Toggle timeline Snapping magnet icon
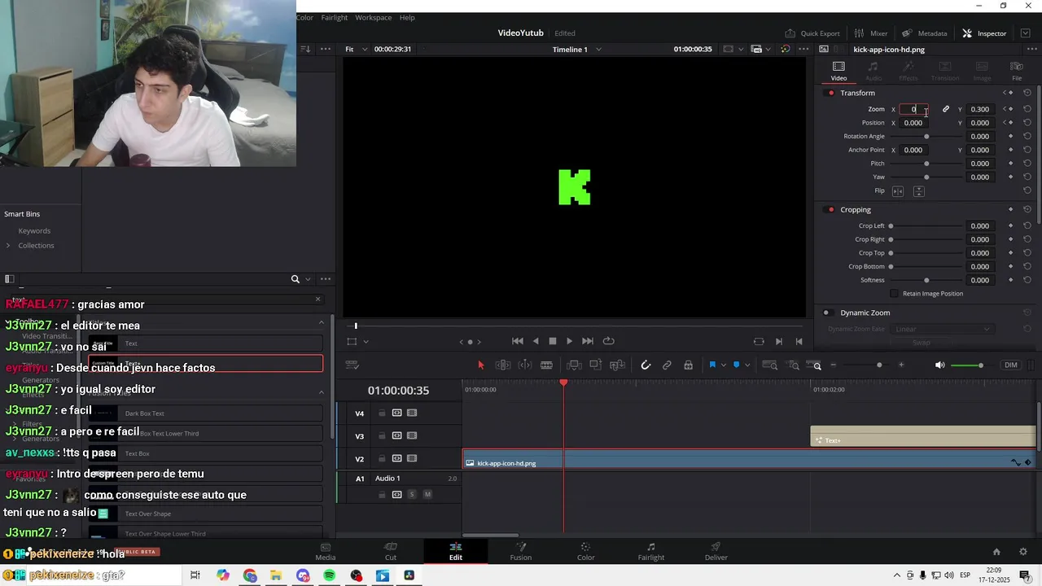 646,365
